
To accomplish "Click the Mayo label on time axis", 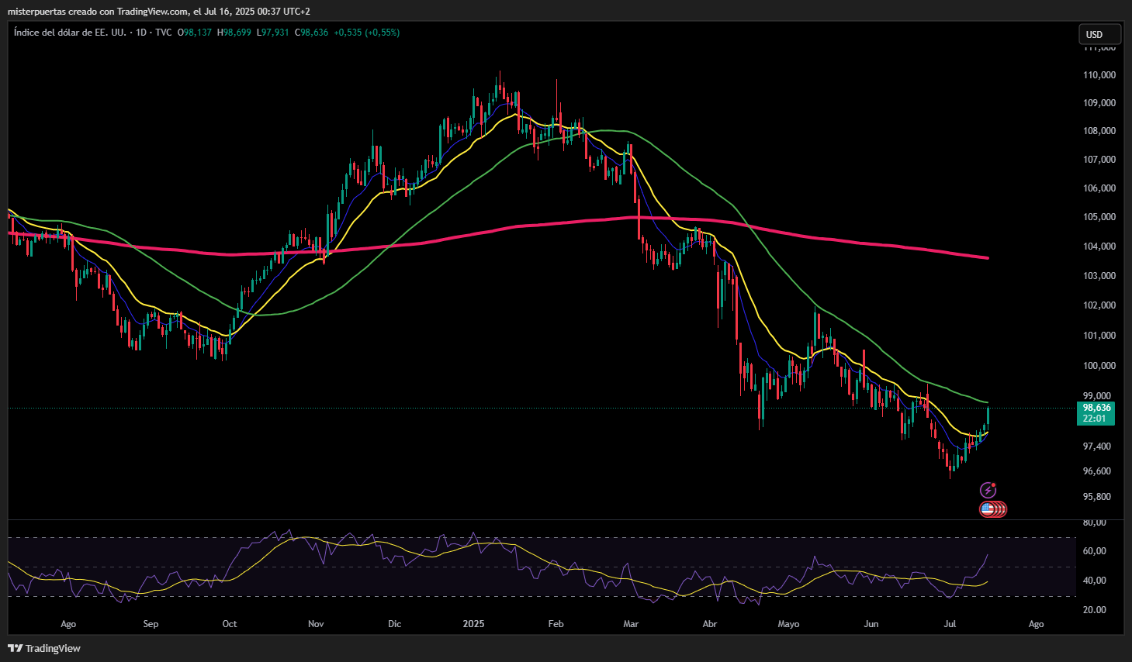I will tap(788, 624).
